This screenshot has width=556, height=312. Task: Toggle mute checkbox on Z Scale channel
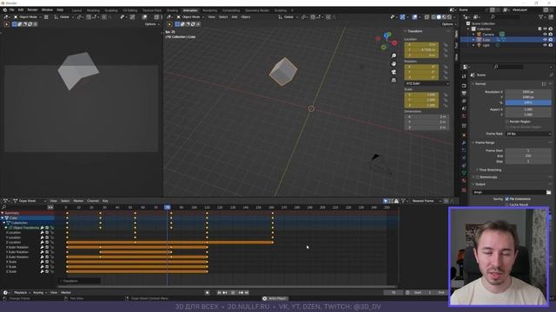pos(47,271)
